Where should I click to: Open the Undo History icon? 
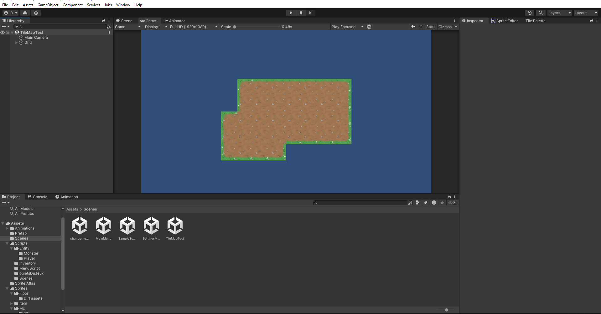click(529, 13)
